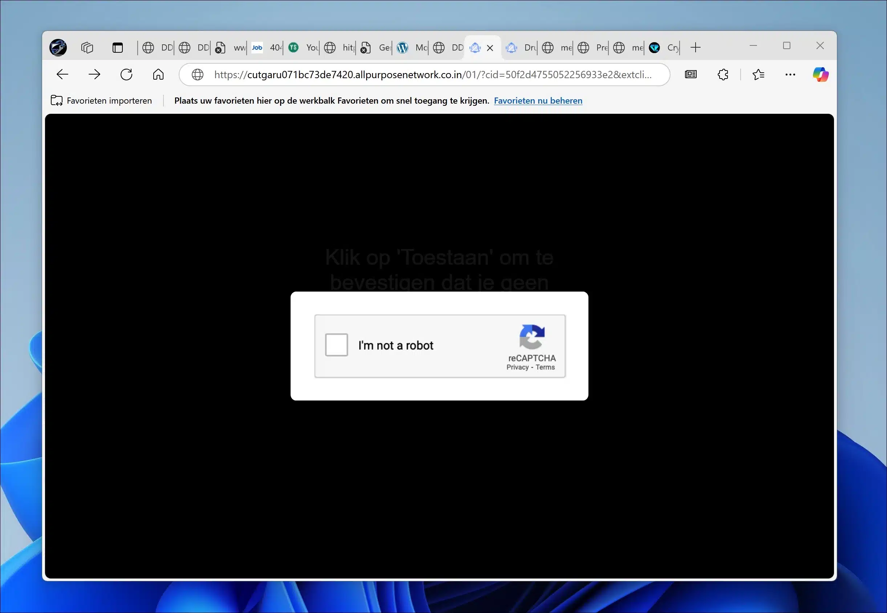Switch to the Ge tab
The width and height of the screenshot is (887, 613).
tap(376, 48)
